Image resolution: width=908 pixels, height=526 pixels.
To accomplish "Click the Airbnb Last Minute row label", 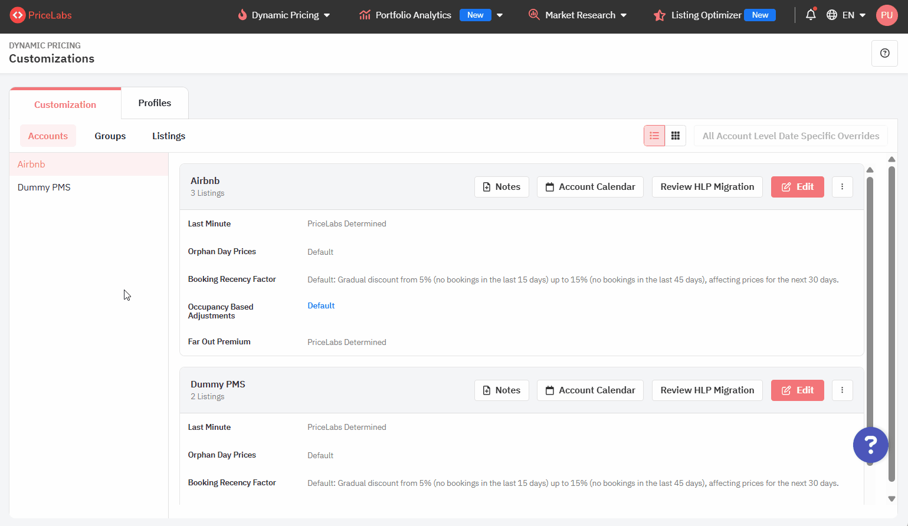I will pyautogui.click(x=209, y=223).
